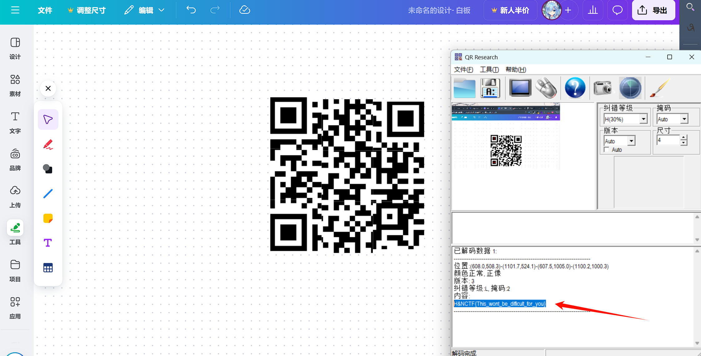Select the QR code image on canvas
This screenshot has width=701, height=356.
(347, 174)
